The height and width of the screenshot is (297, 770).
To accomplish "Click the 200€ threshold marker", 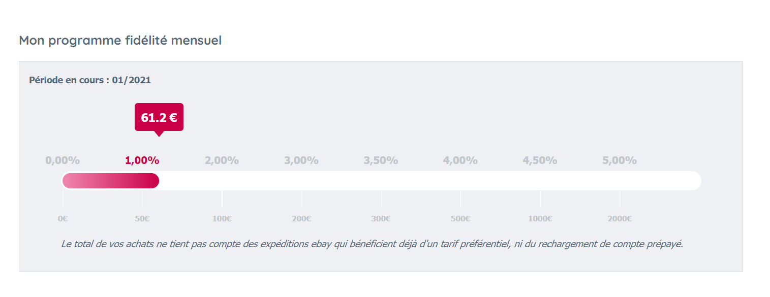I will [x=301, y=219].
